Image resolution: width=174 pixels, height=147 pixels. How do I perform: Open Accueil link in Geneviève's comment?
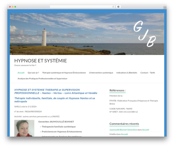(x=145, y=130)
